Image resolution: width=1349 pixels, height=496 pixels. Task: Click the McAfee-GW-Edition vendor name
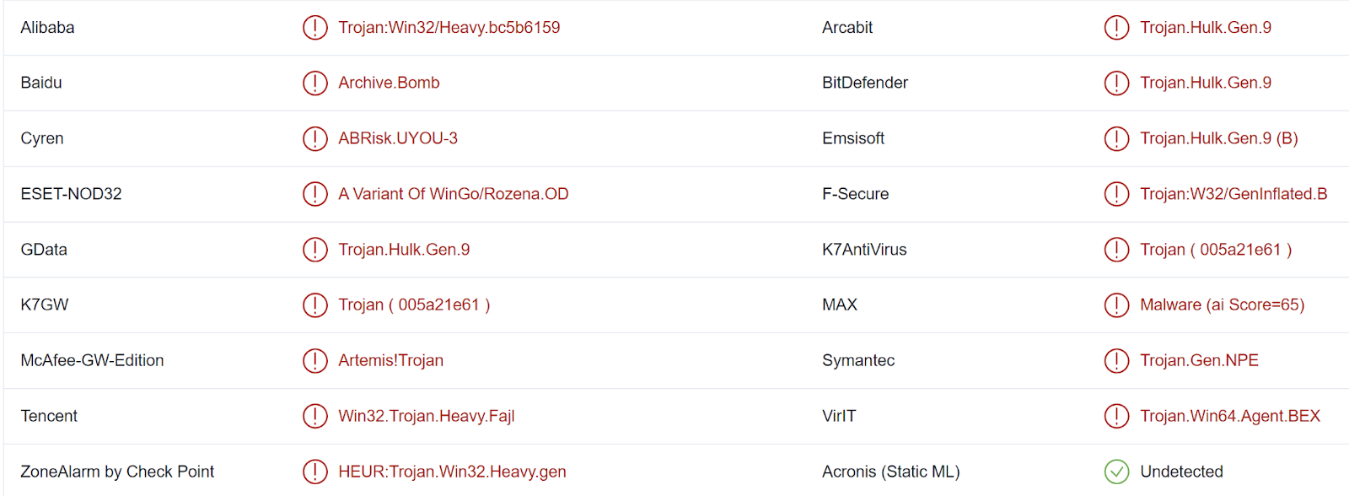point(92,360)
